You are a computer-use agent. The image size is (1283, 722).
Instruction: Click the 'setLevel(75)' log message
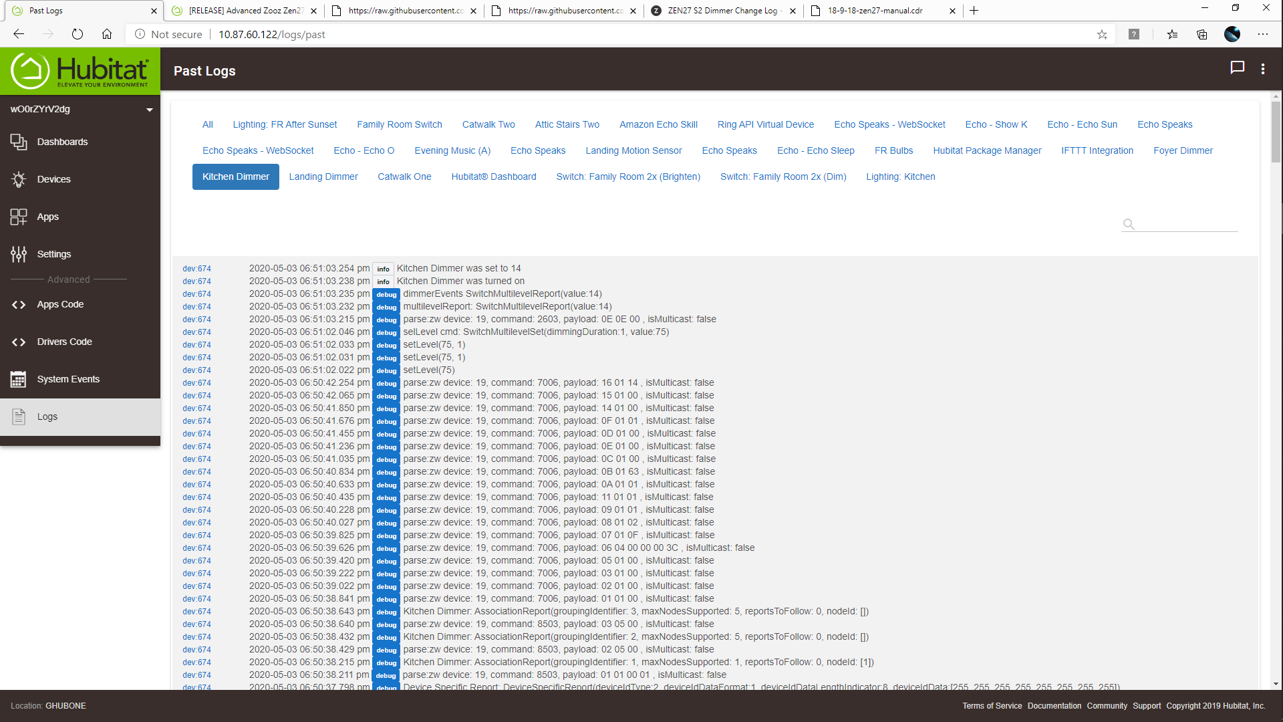tap(429, 370)
